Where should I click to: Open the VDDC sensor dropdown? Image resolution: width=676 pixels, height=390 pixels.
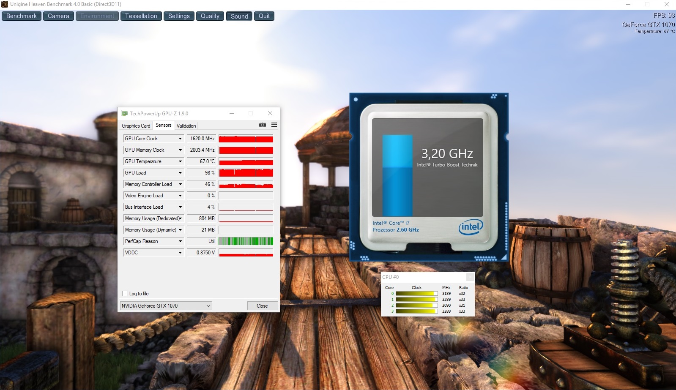pyautogui.click(x=180, y=253)
